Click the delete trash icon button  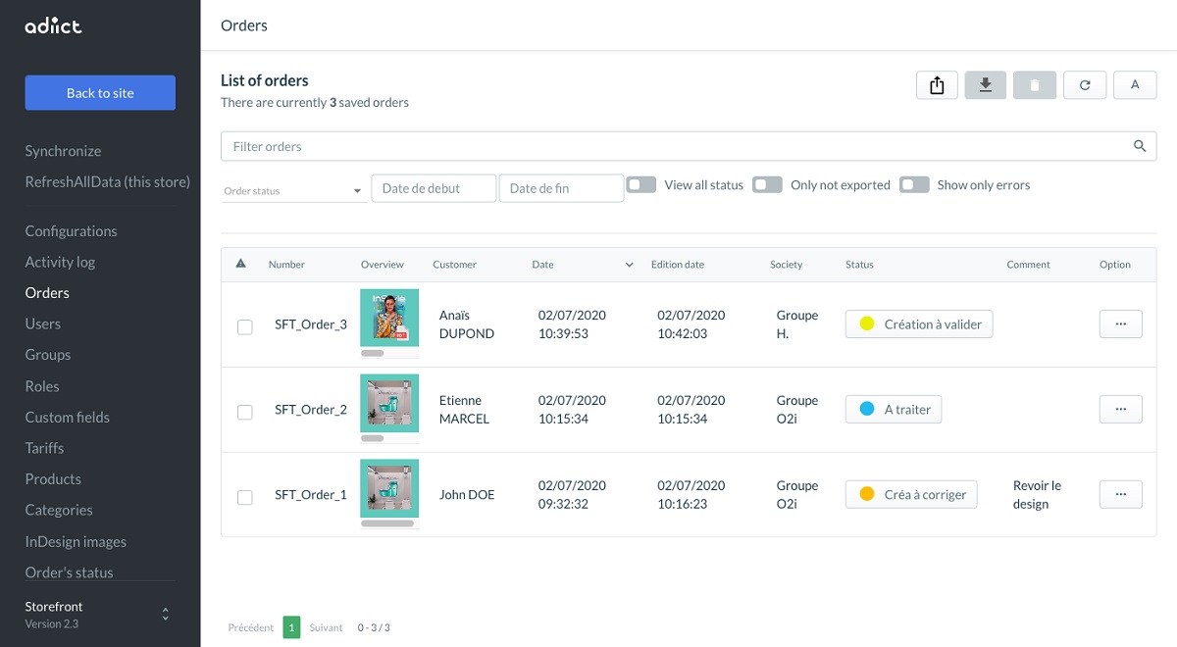click(1035, 85)
